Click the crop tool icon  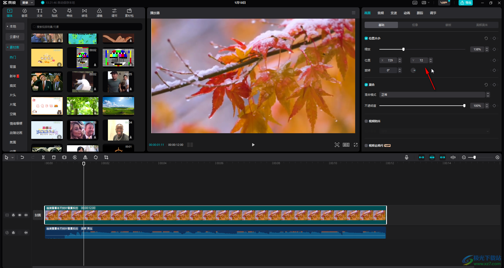click(x=106, y=157)
